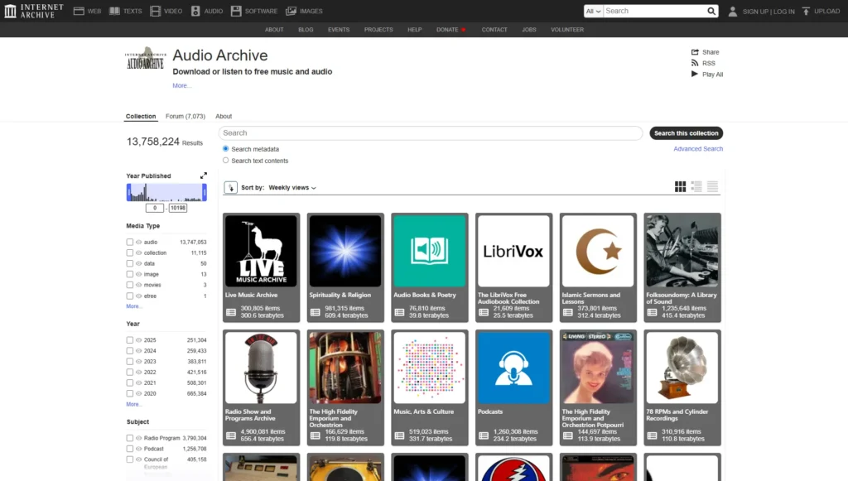Screen dimensions: 848x481
Task: Open the Web media icon
Action: (x=79, y=11)
